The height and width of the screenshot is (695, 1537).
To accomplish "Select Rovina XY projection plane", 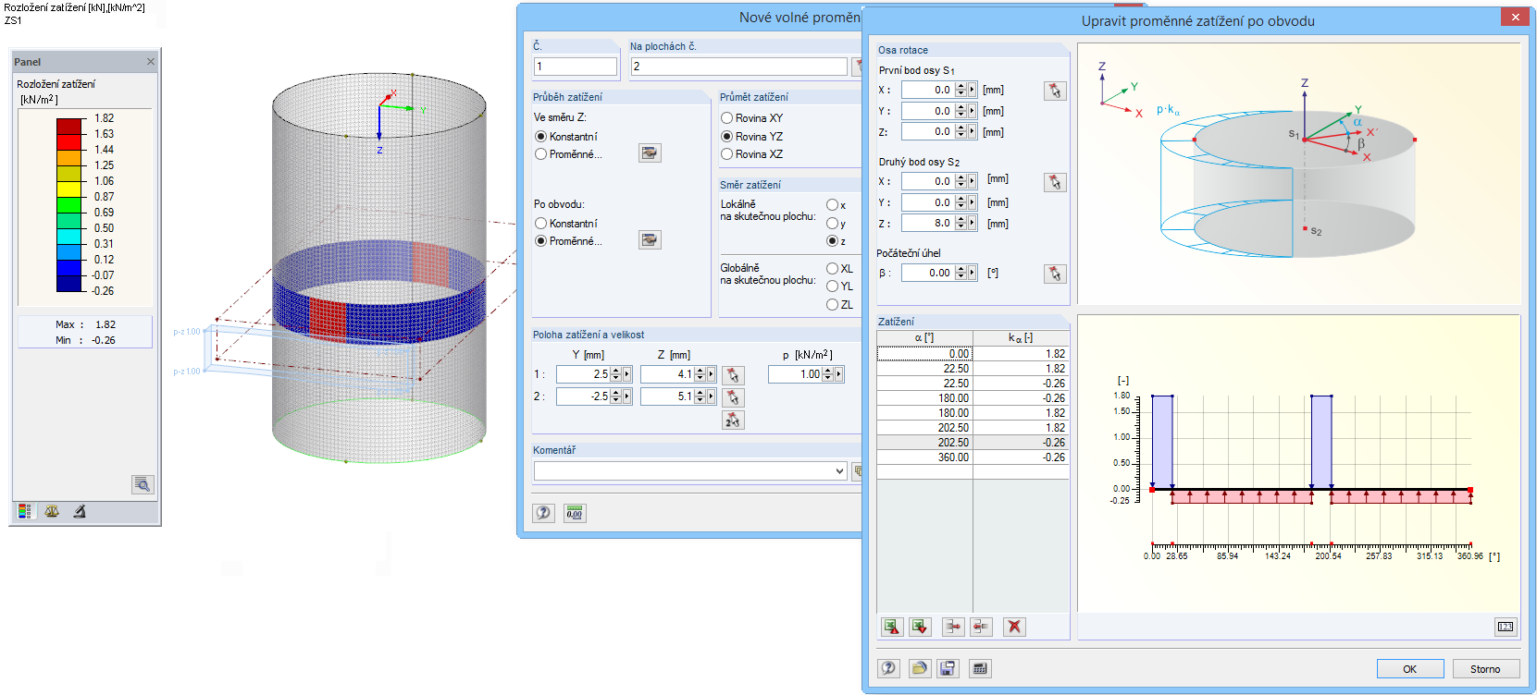I will pos(727,118).
